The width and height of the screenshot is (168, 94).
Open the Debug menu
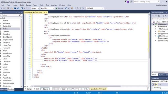tap(28, 5)
